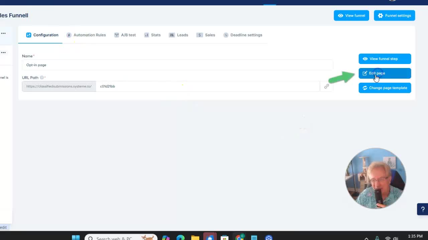Open Microsoft Edge from the taskbar
The height and width of the screenshot is (240, 428).
click(x=180, y=238)
